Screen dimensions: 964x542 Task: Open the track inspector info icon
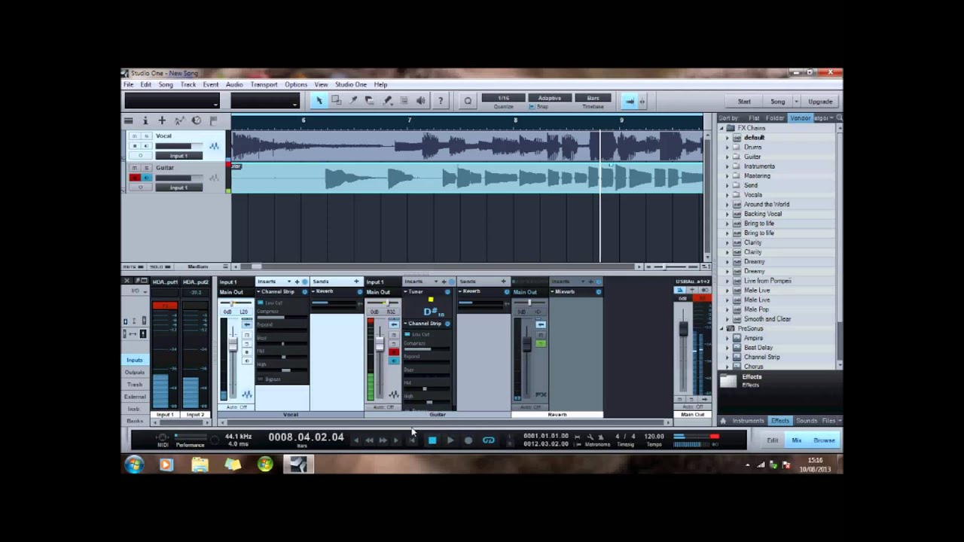[x=145, y=120]
